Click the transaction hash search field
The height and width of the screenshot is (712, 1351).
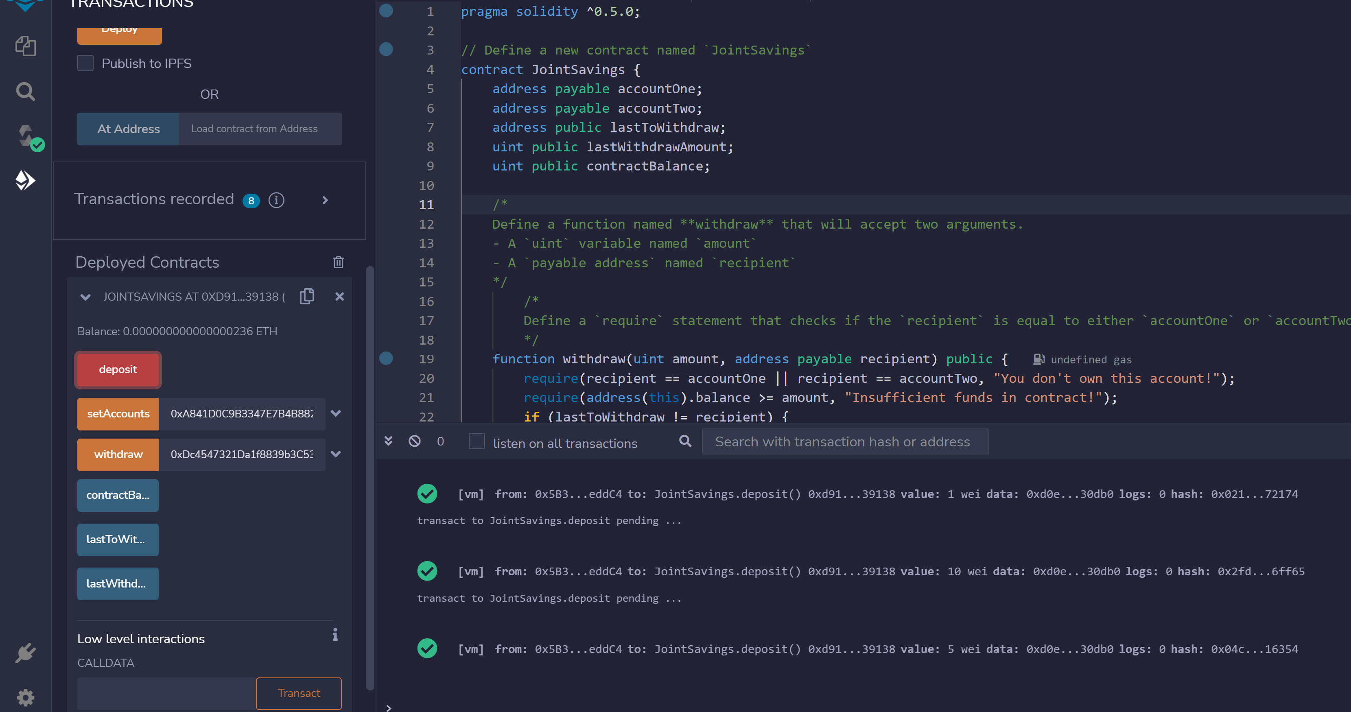coord(844,441)
